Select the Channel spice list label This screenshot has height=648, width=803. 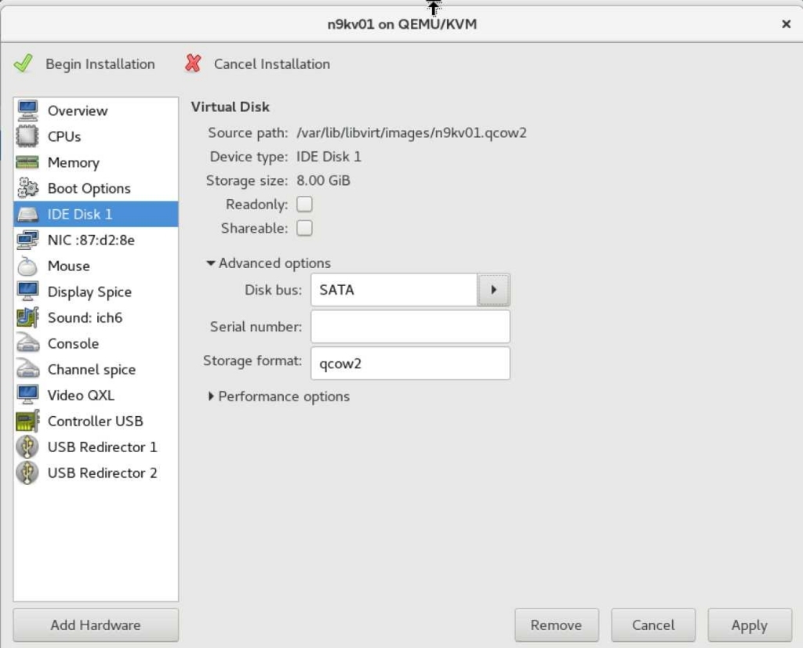92,370
